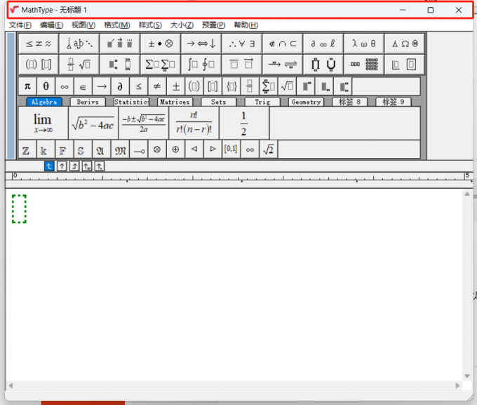Switch to the Trig tab

point(262,102)
